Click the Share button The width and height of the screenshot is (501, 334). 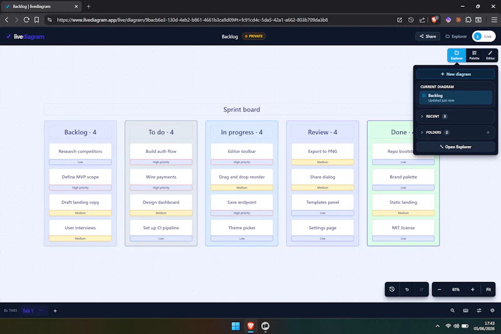point(428,36)
